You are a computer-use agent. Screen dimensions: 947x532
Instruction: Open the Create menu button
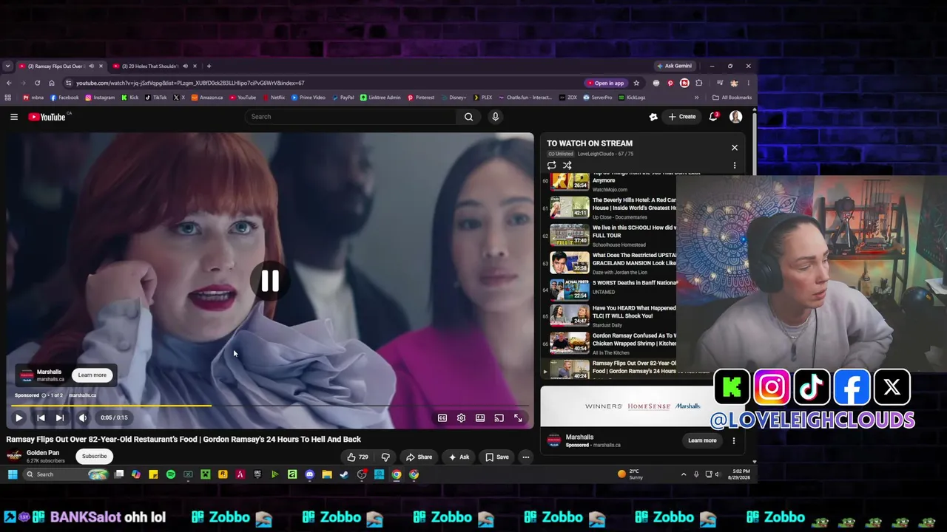(x=682, y=117)
